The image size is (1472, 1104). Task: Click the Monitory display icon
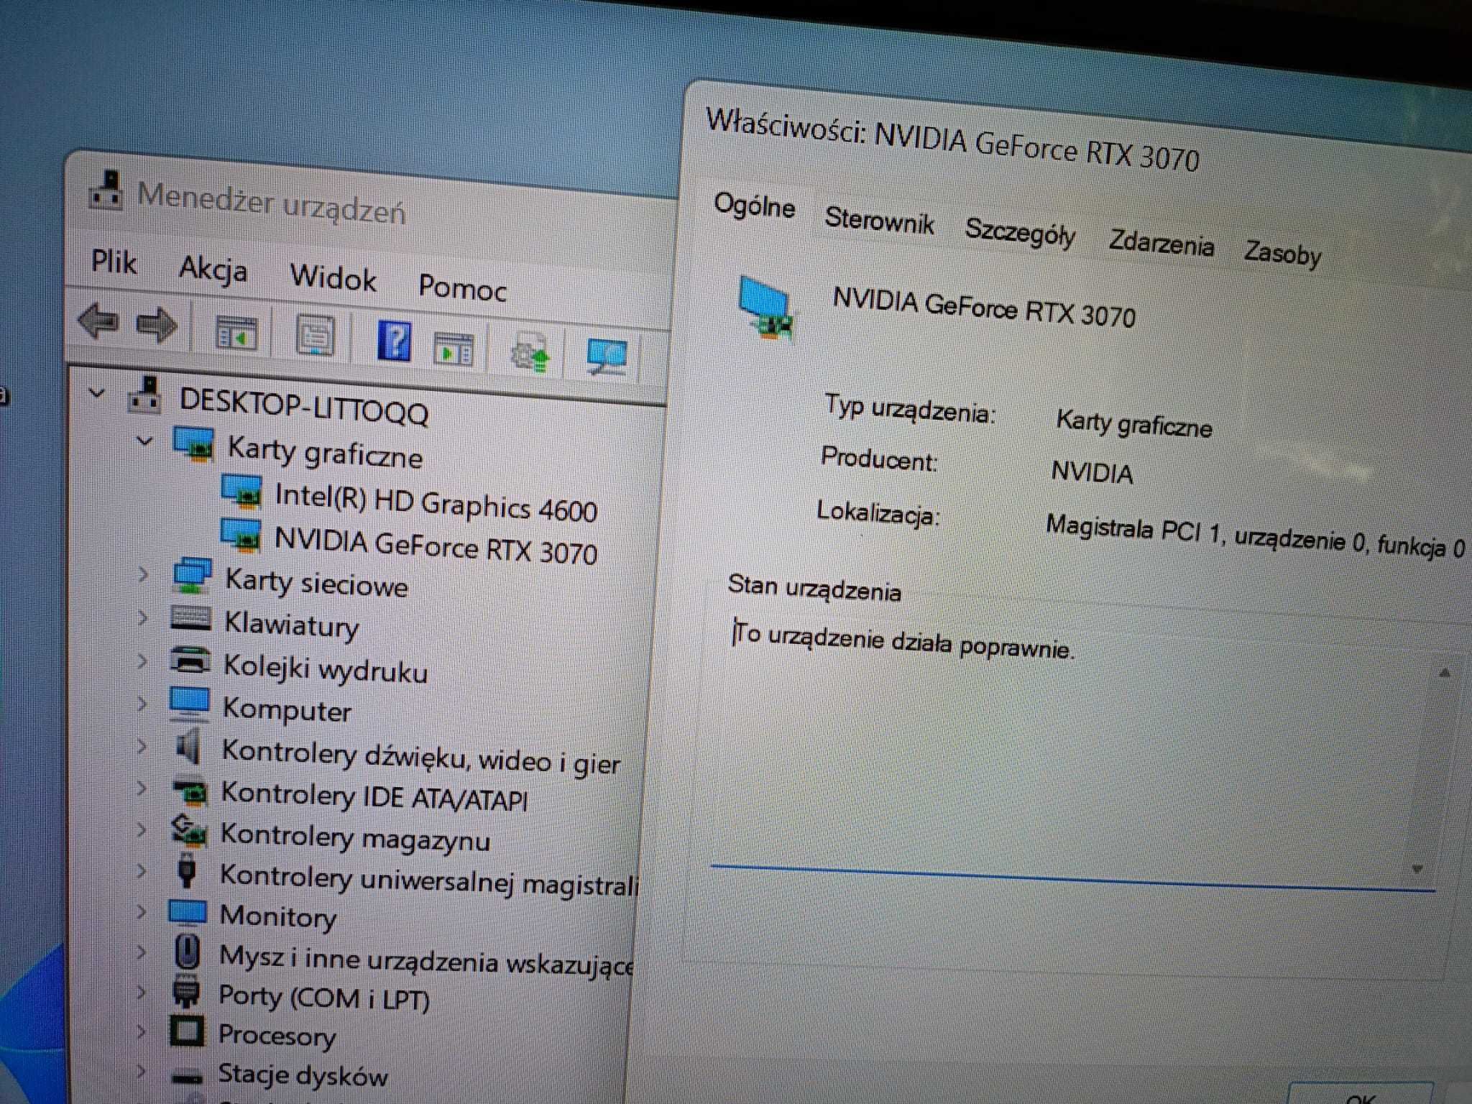coord(188,913)
